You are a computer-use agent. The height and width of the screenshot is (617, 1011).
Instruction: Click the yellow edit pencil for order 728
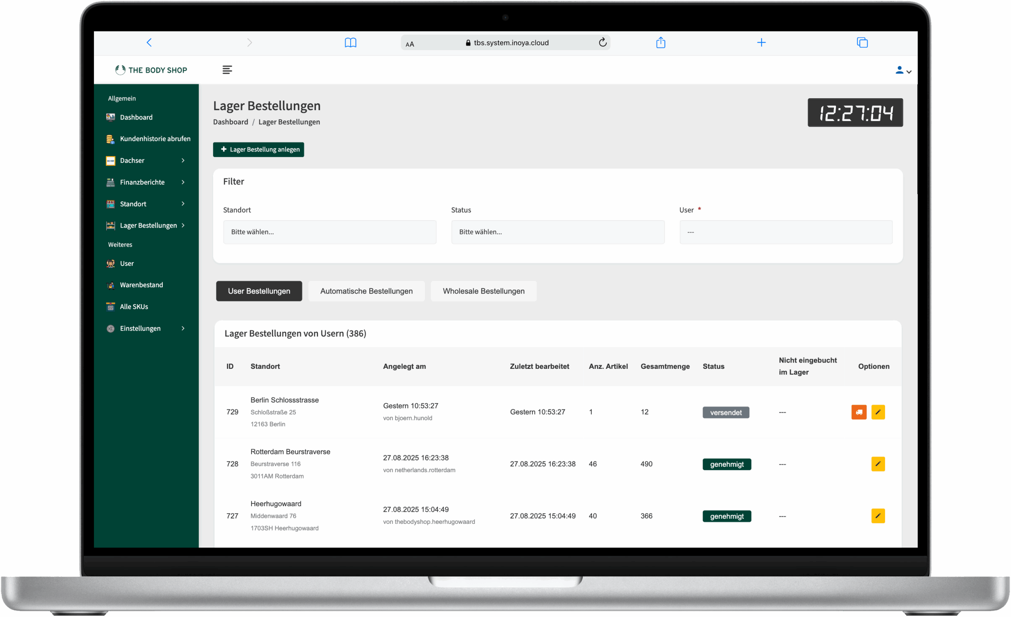click(878, 464)
